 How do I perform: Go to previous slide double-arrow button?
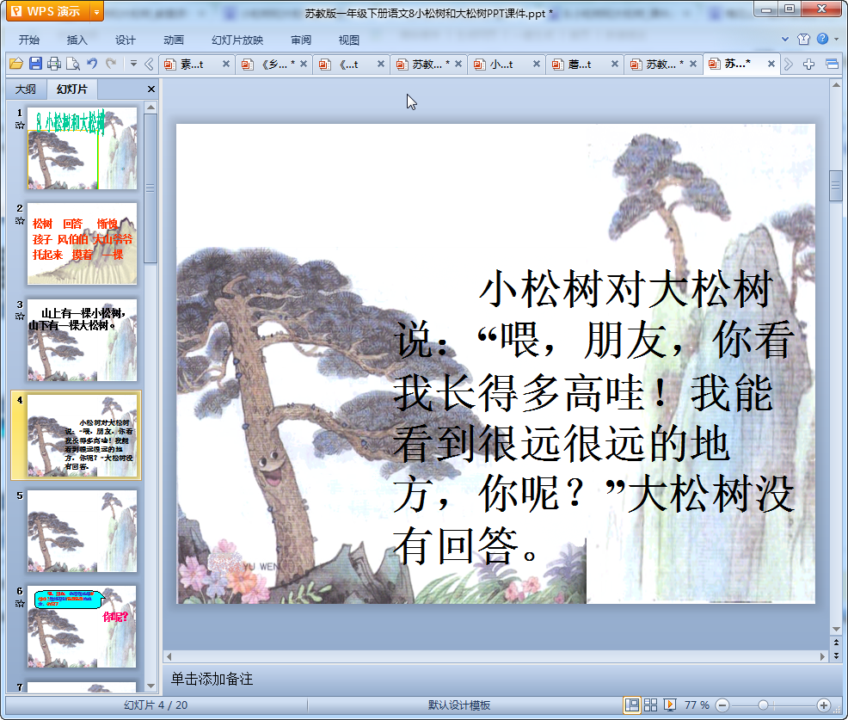point(836,643)
